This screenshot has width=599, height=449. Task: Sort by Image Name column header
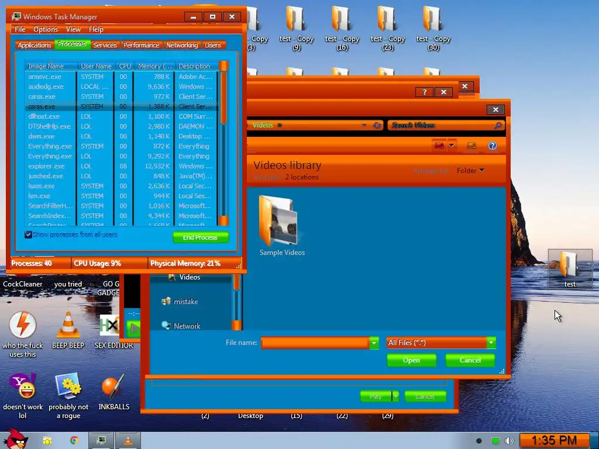coord(51,66)
